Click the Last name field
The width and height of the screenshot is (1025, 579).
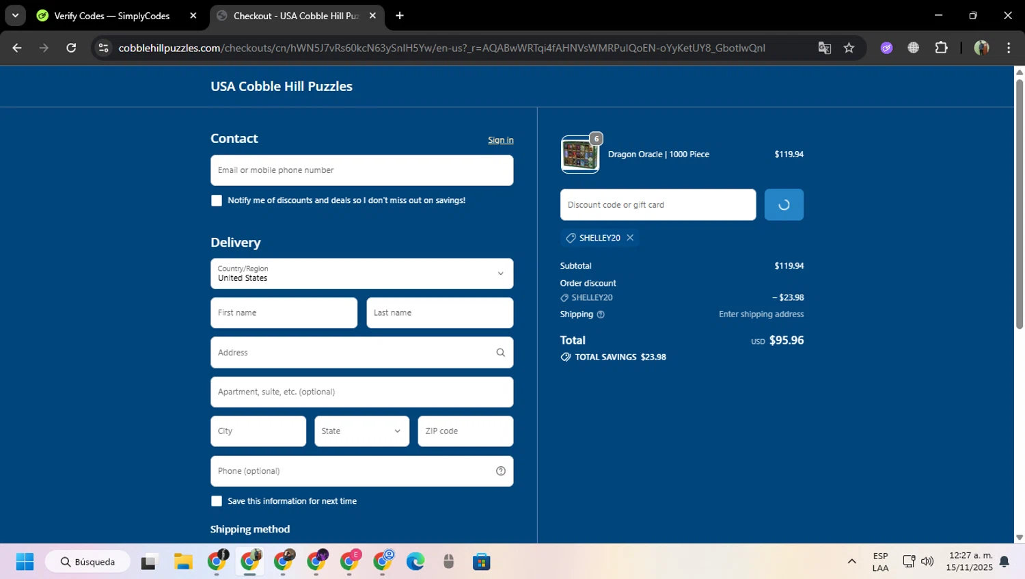point(439,312)
